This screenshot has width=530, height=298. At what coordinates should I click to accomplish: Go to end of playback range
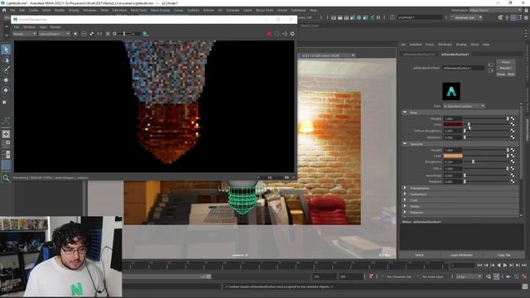point(524,265)
